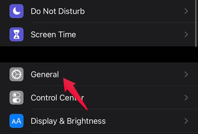198x134 pixels.
Task: Tap the Screen Time hourglass icon
Action: point(16,34)
